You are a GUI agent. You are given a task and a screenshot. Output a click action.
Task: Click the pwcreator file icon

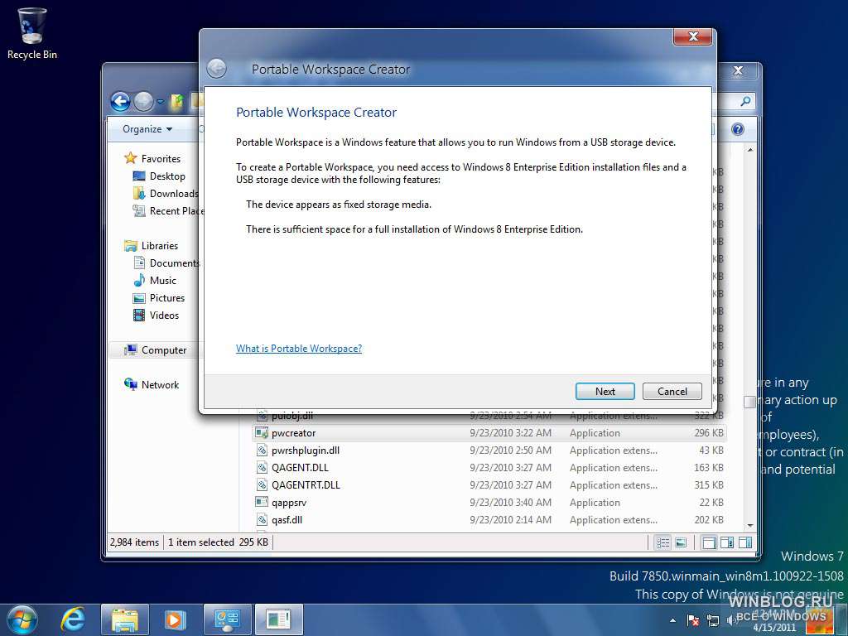click(262, 432)
